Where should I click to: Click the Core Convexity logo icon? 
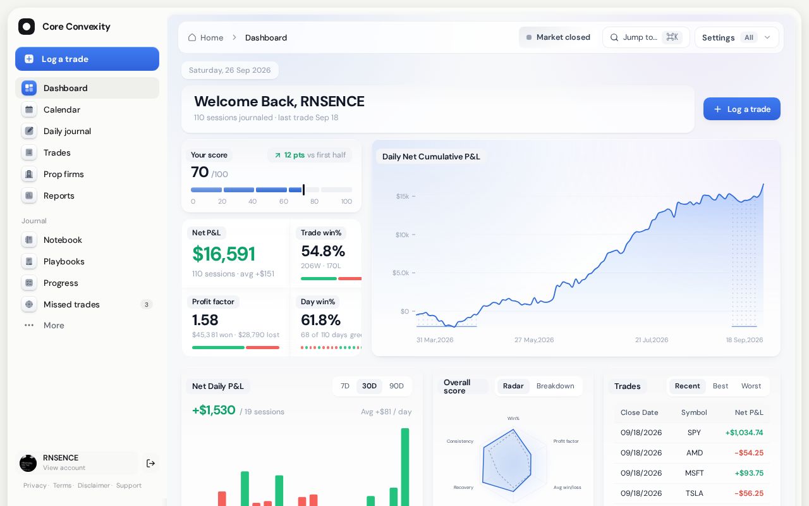coord(27,27)
